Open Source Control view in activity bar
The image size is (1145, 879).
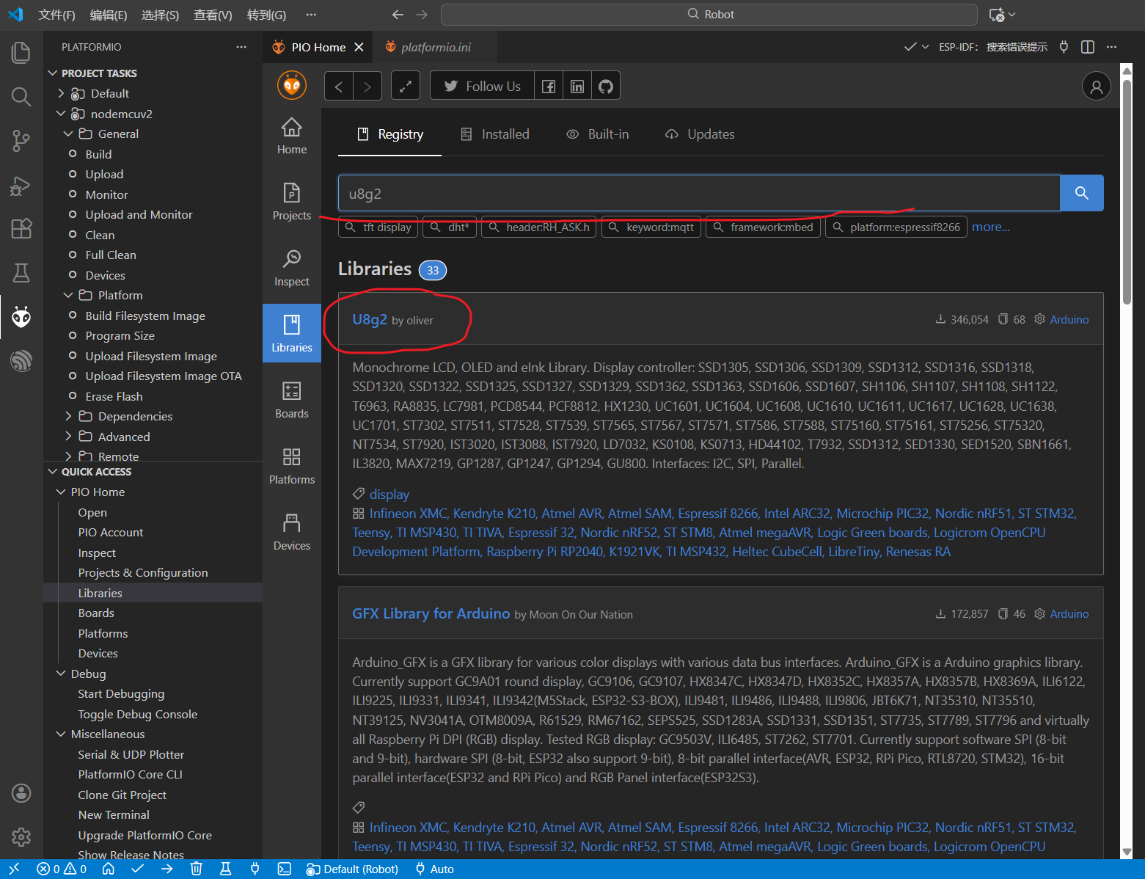tap(21, 141)
